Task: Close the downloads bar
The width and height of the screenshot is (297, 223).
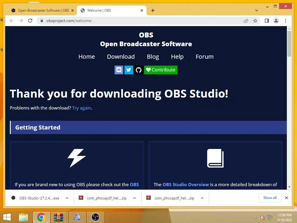Action: (286, 198)
